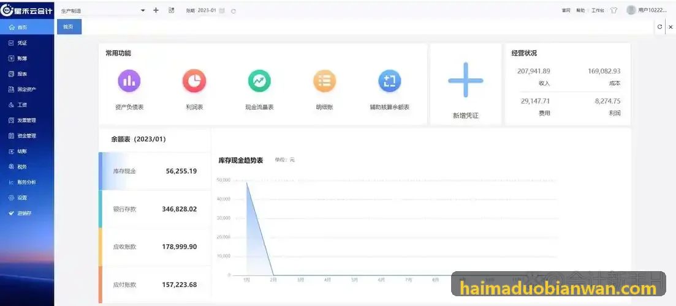The image size is (676, 306).
Task: Open the 现金流量表 cash flow shortcut
Action: pos(259,91)
